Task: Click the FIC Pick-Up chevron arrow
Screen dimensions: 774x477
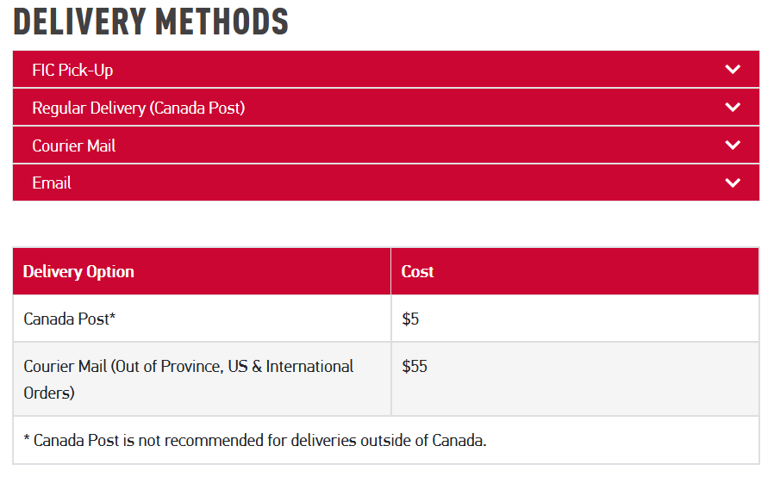Action: point(733,70)
